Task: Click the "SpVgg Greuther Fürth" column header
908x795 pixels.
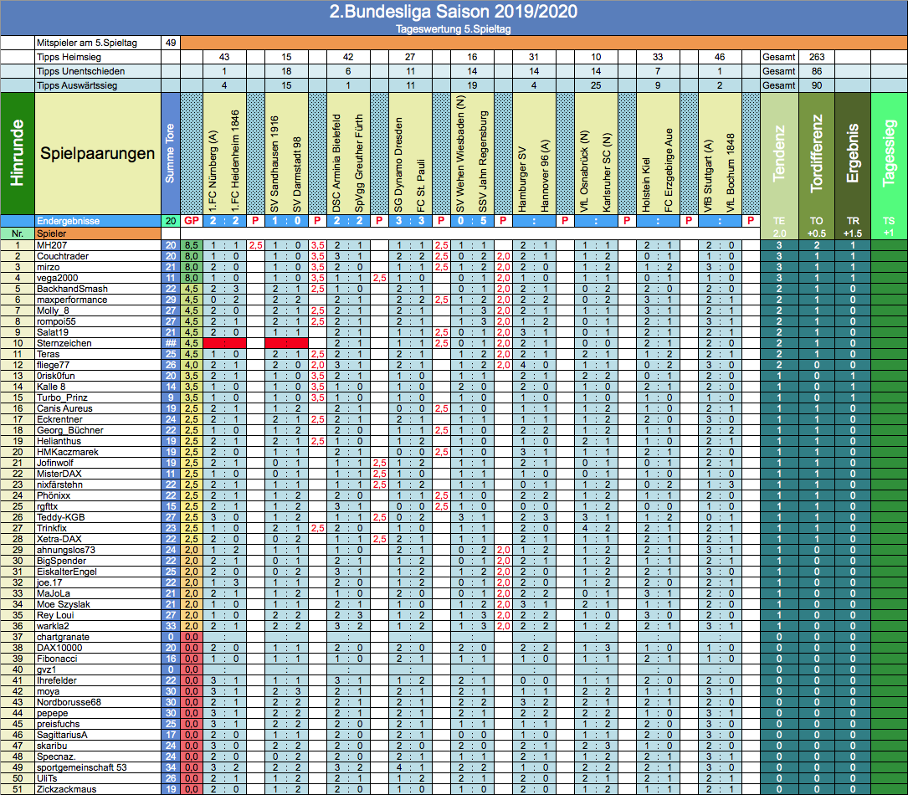Action: pos(359,162)
